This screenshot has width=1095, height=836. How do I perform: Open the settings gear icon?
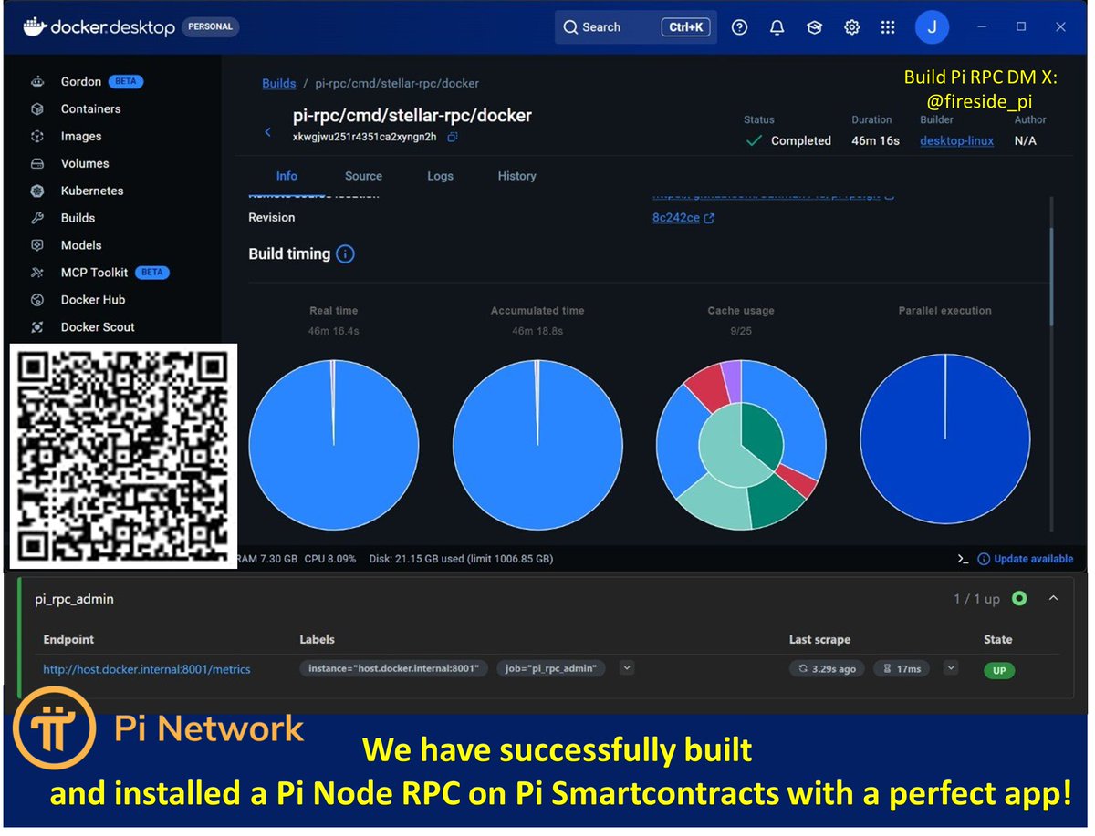click(851, 27)
